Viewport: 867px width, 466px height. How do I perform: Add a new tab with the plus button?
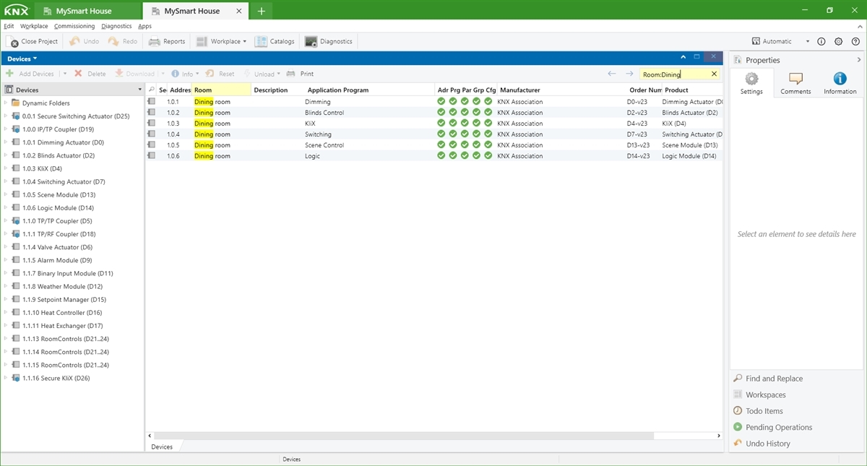262,11
